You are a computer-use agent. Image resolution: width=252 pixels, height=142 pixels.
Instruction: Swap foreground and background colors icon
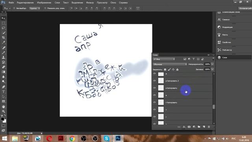pyautogui.click(x=5, y=115)
